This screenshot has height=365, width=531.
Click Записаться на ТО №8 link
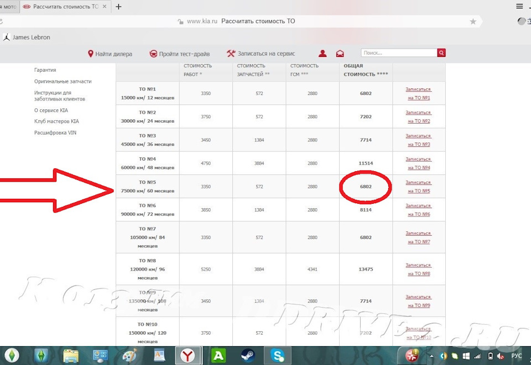click(x=419, y=269)
